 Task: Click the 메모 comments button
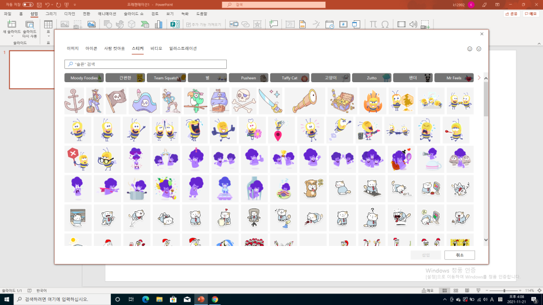pyautogui.click(x=531, y=14)
